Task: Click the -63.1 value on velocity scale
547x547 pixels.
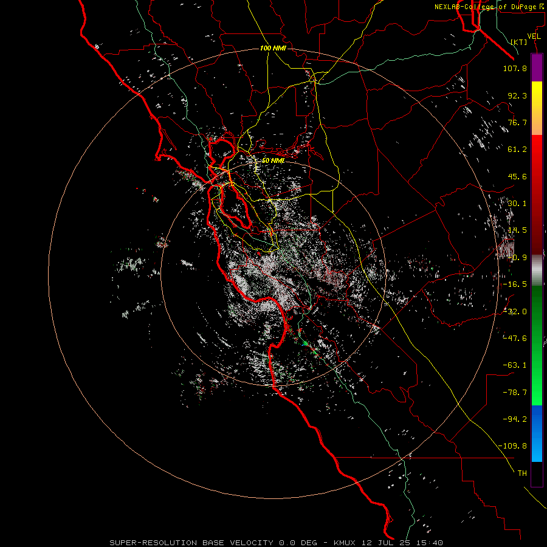Action: pyautogui.click(x=515, y=365)
